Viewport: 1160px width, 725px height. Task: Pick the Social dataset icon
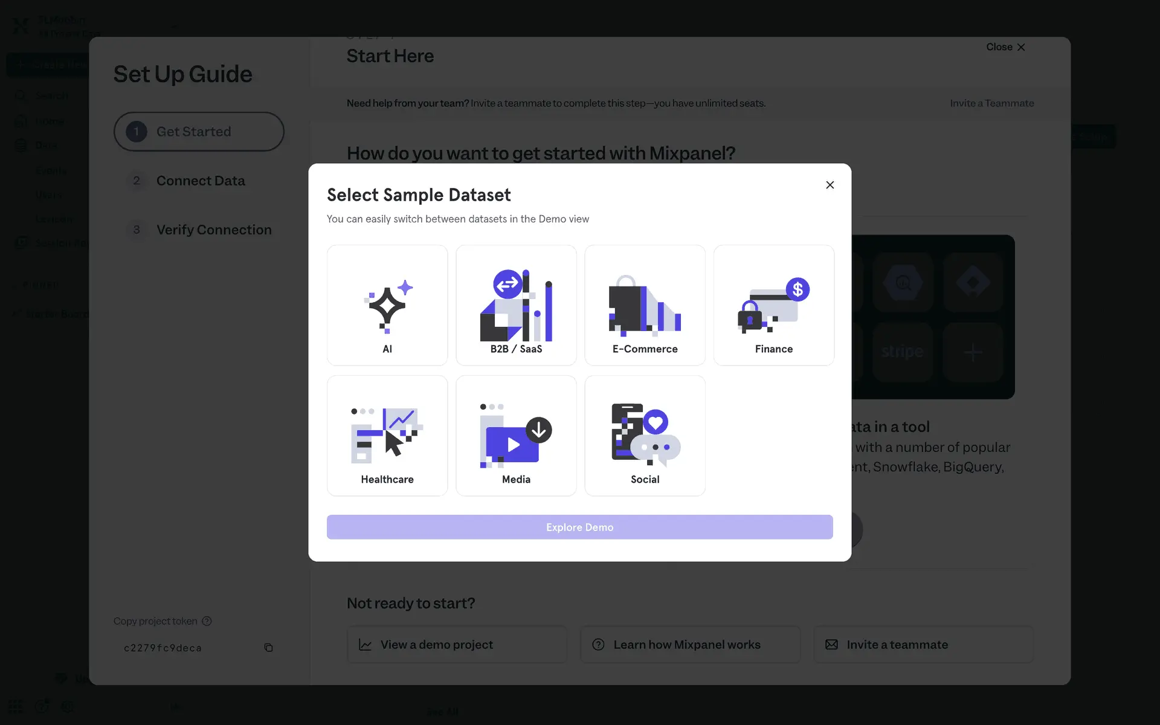pyautogui.click(x=645, y=436)
